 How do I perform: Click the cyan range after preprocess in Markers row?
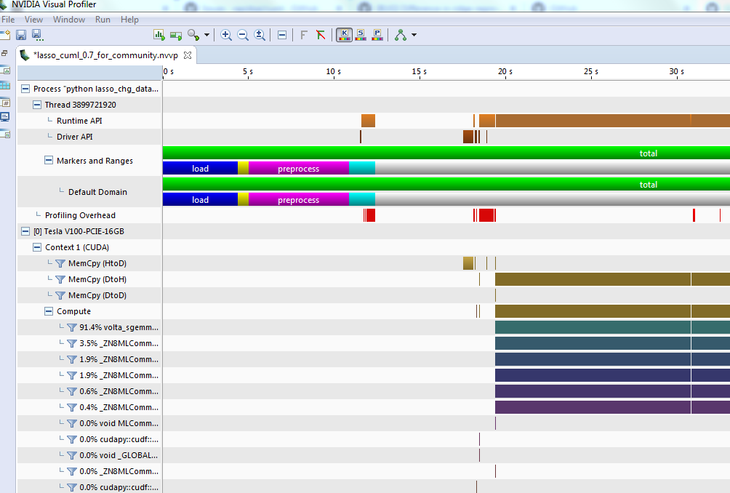pos(362,169)
